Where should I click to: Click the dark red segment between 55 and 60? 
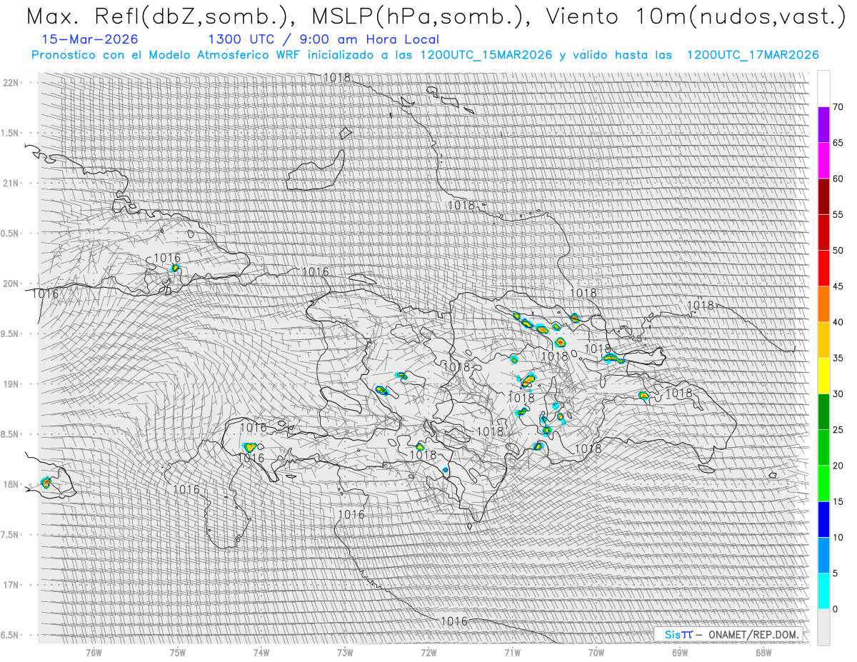(x=823, y=196)
